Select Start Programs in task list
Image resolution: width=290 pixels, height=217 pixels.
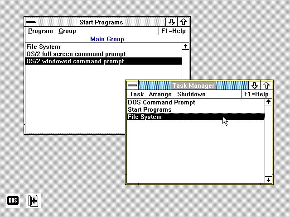[196, 109]
